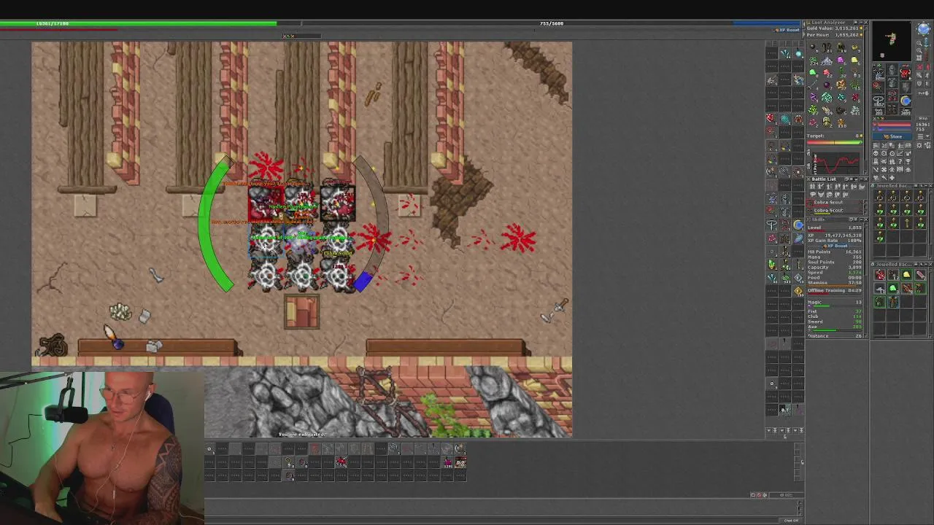Collapse the first Jewelled Backpack panel
The image size is (934, 525).
(x=926, y=185)
